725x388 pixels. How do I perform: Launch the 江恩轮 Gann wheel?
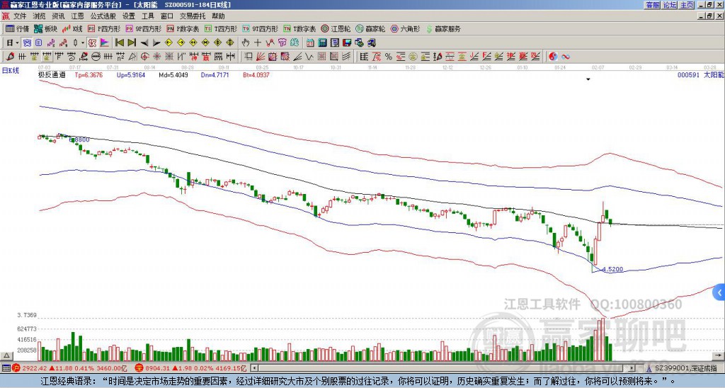point(336,28)
